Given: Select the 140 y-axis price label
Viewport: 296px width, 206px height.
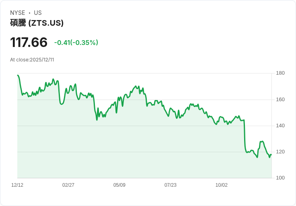Looking at the screenshot, I should 280,126.
